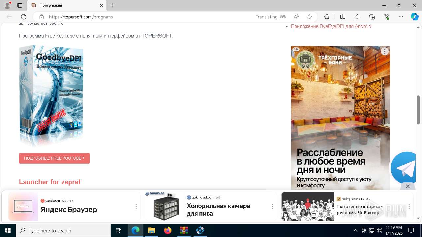Click ПОДРОБНЕЕ: FREE YOUTUBE + button
The width and height of the screenshot is (422, 237).
pos(54,158)
